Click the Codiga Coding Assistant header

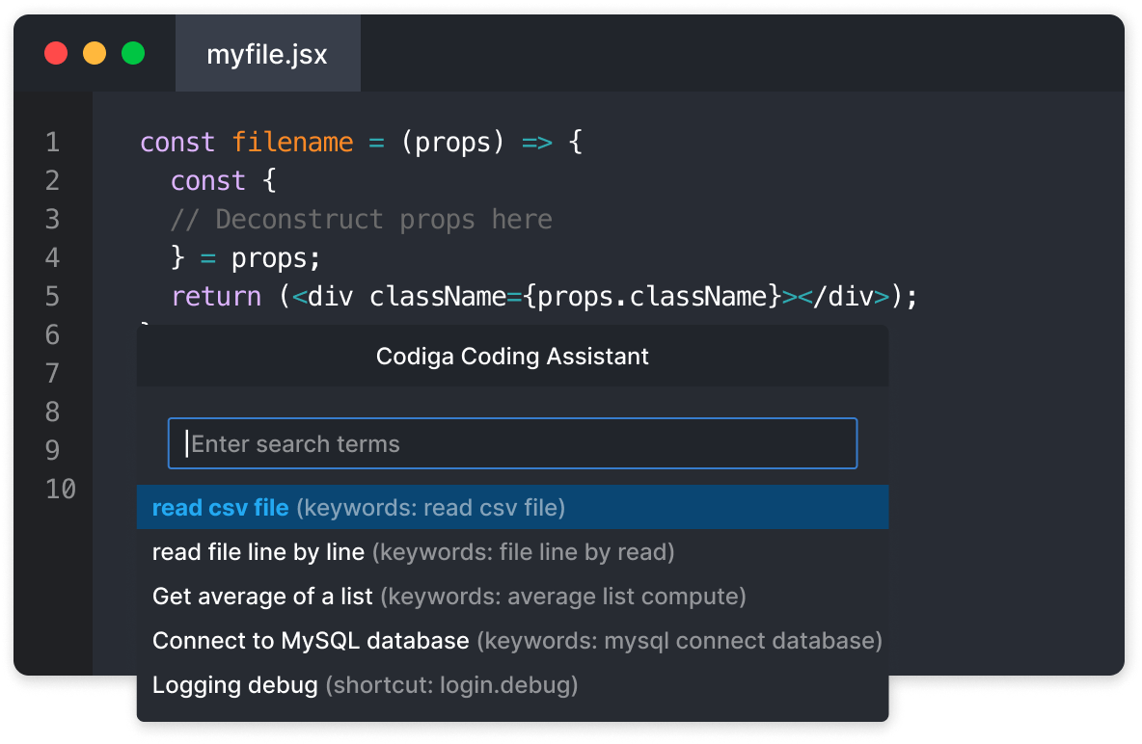click(512, 356)
